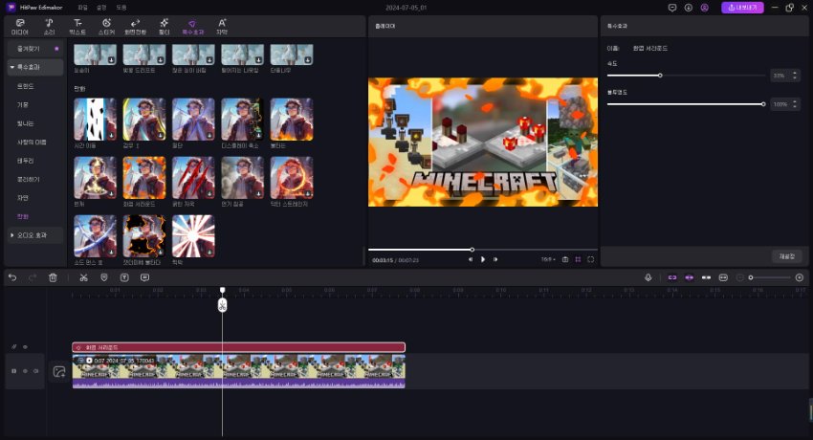813x440 pixels.
Task: Toggle video track visibility eye icon
Action: pos(25,371)
